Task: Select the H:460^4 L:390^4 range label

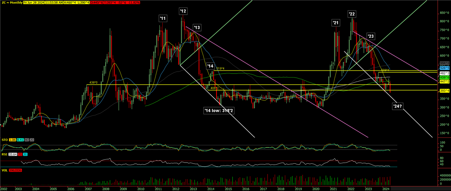Action: 76,3
